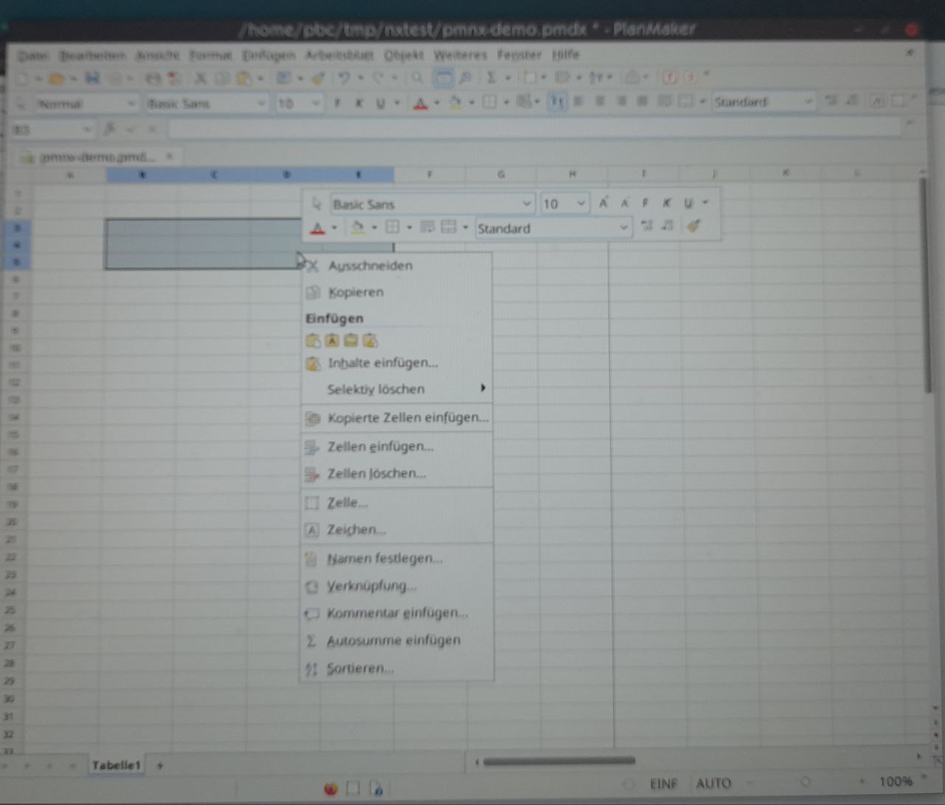Choose Kopieren in context menu
The height and width of the screenshot is (805, 945).
pos(396,292)
